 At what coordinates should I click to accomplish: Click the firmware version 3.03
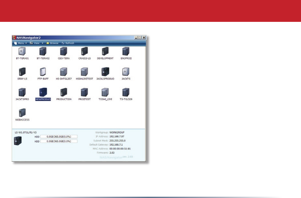coord(112,153)
